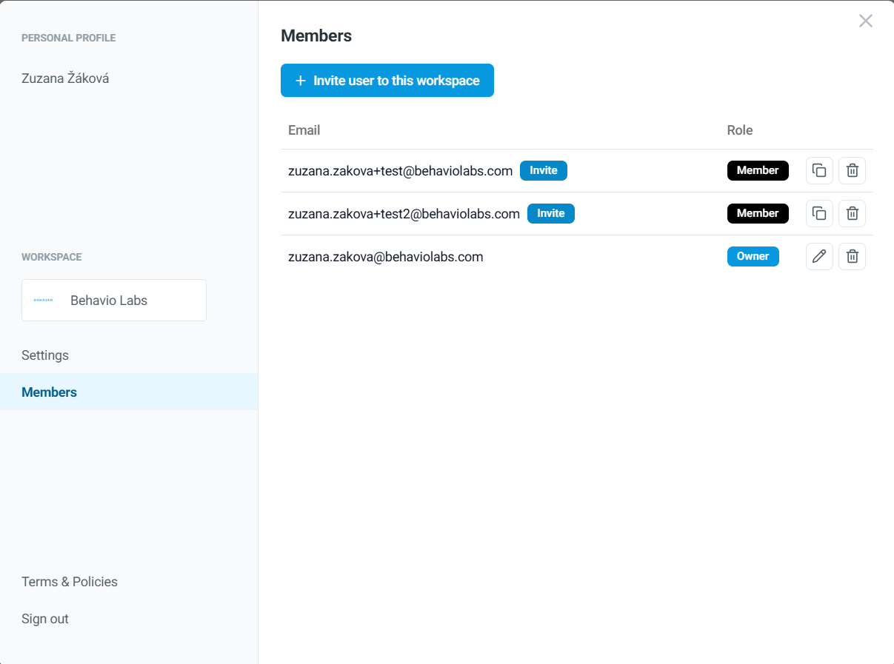The width and height of the screenshot is (894, 664).
Task: Delete the zuzana.zakova+test2 member row
Action: [852, 214]
